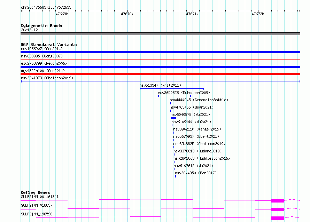
Task: Click the nsv1066907 (Coe2014) variant label
Action: (42, 49)
